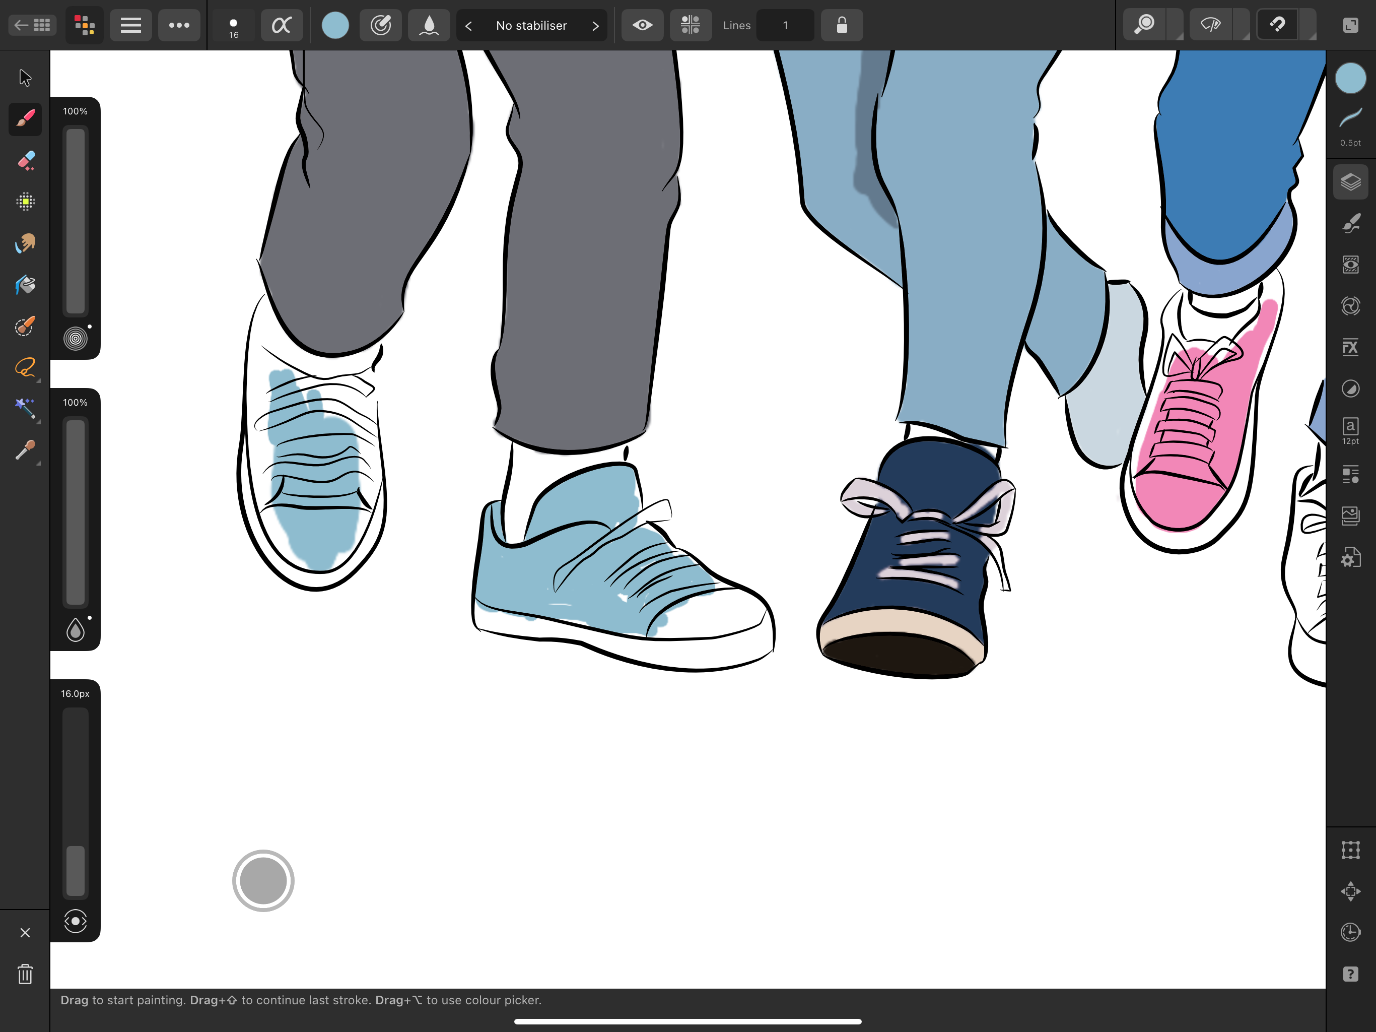This screenshot has width=1376, height=1032.
Task: Open brush width 16 settings
Action: point(233,27)
